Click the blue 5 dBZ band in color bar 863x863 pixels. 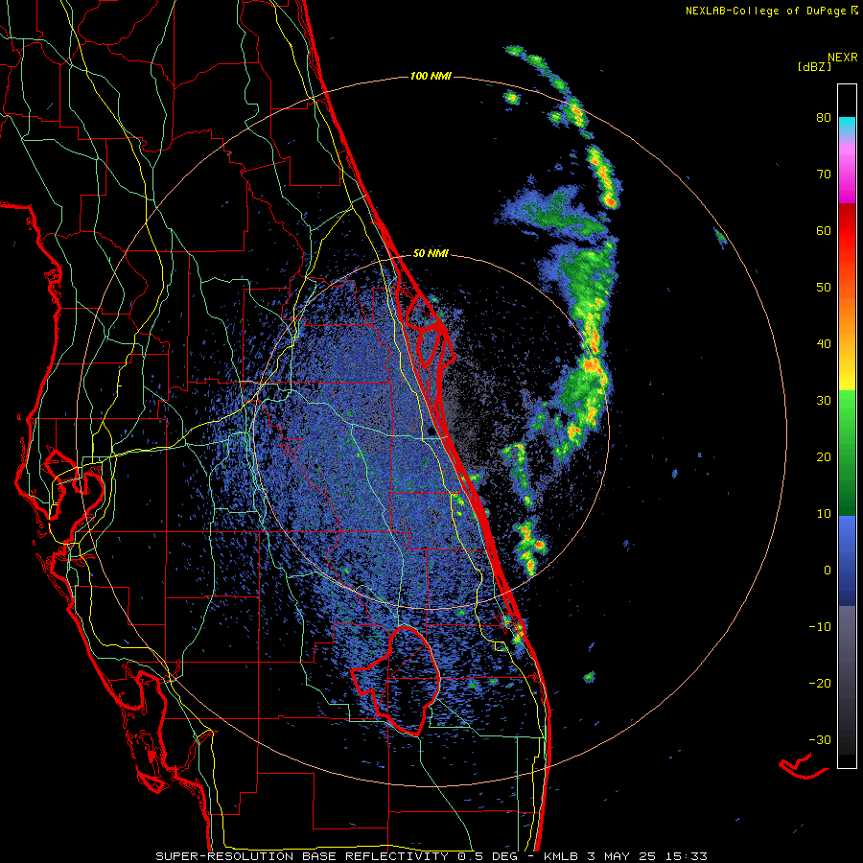tap(847, 542)
